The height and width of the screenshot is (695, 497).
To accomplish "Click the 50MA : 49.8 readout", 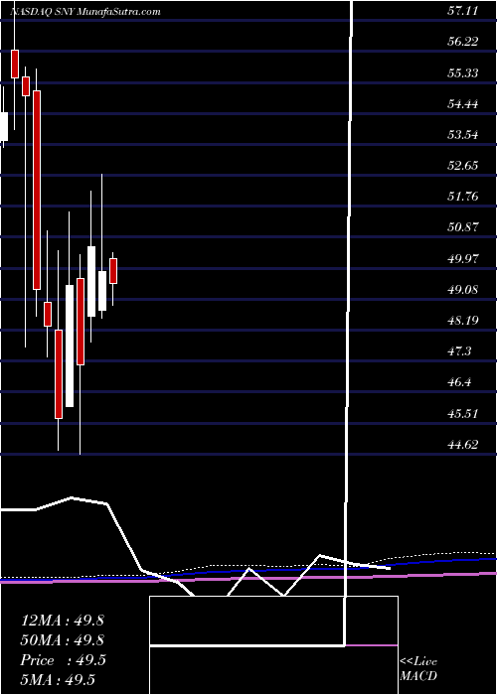I will tap(62, 640).
